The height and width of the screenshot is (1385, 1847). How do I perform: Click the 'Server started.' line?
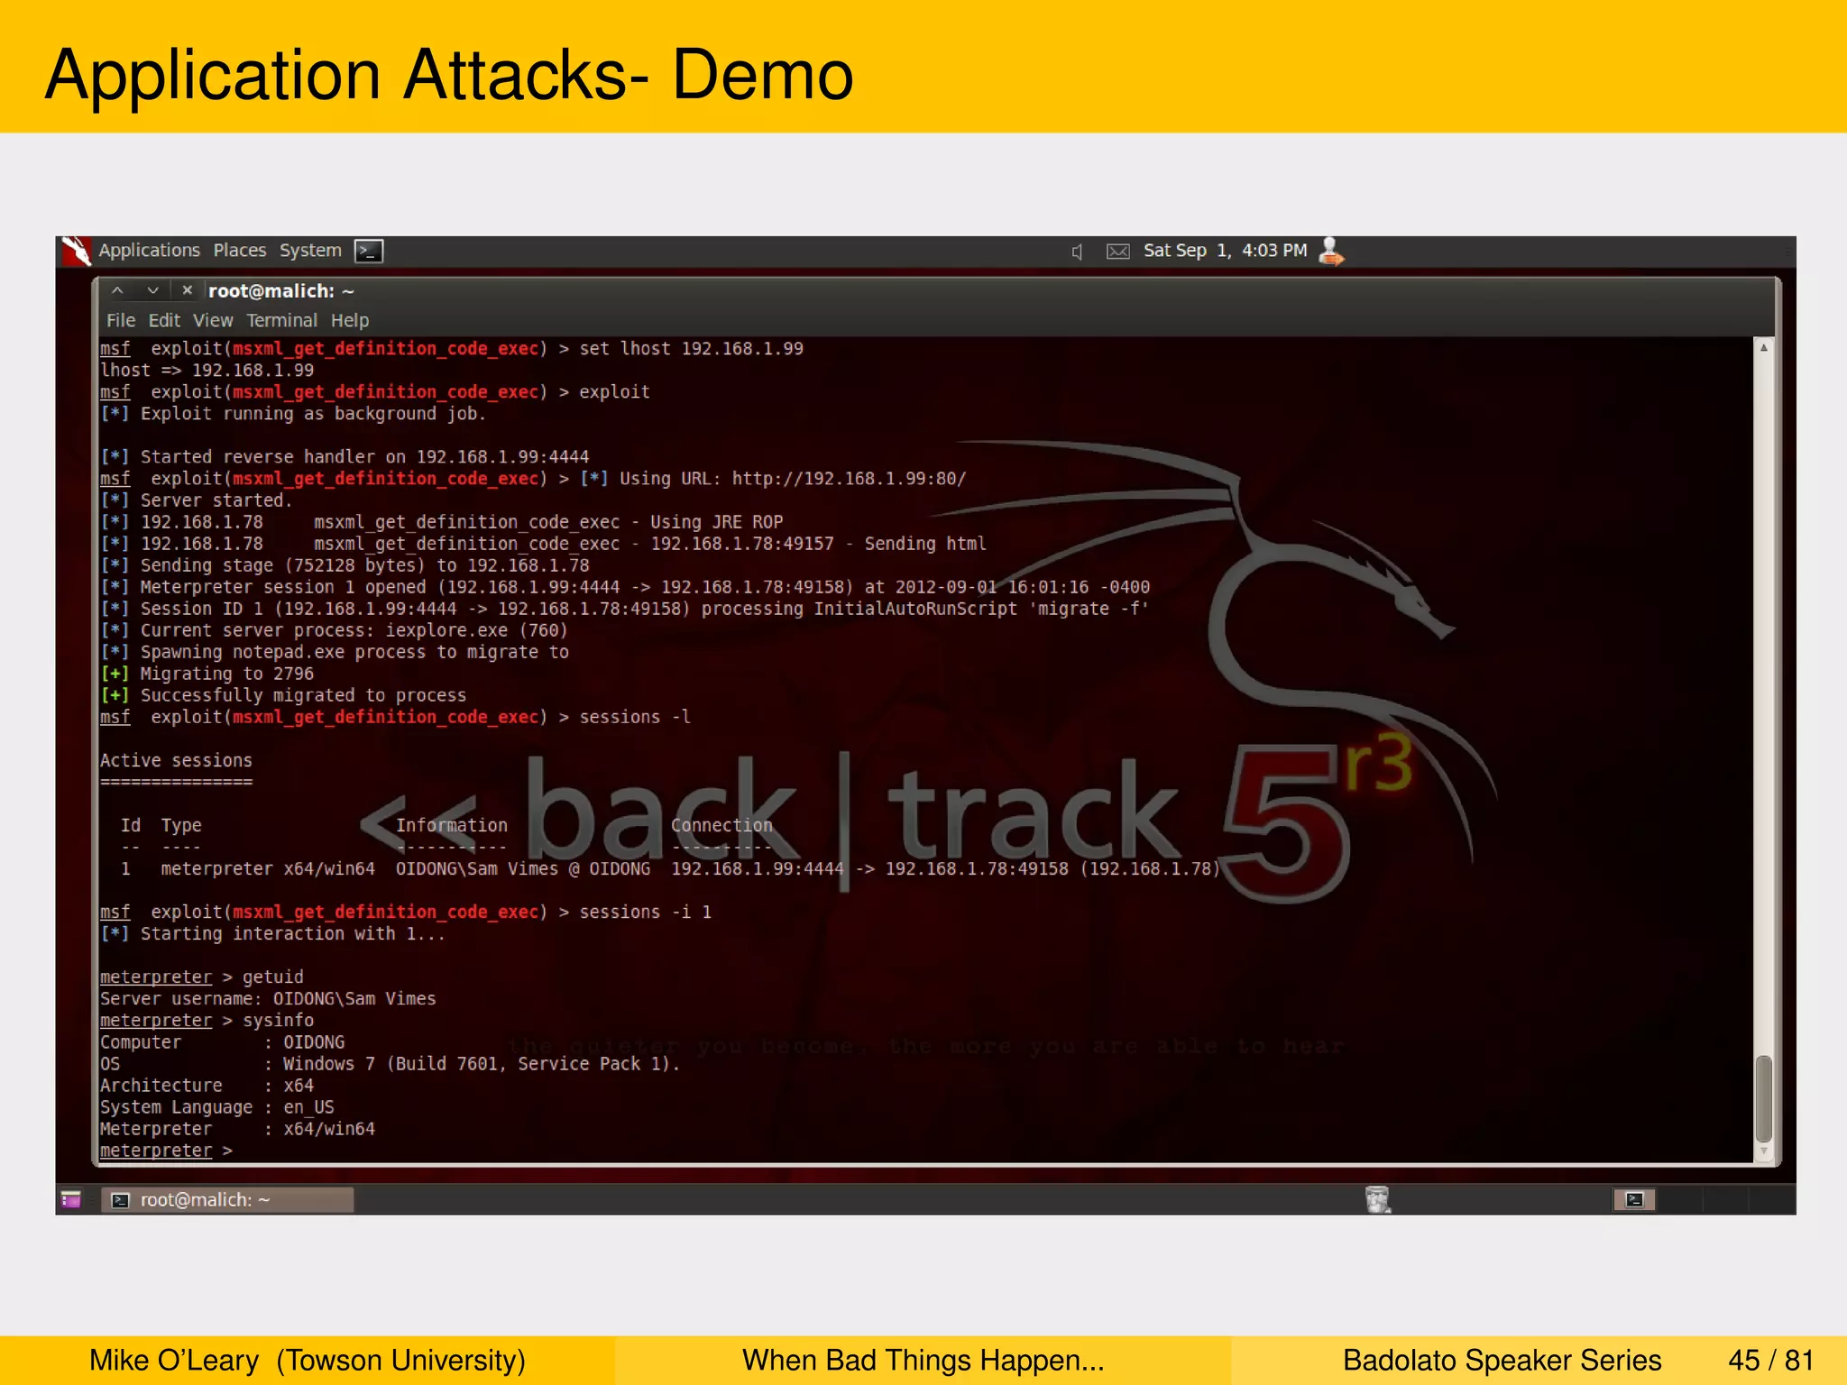click(196, 500)
